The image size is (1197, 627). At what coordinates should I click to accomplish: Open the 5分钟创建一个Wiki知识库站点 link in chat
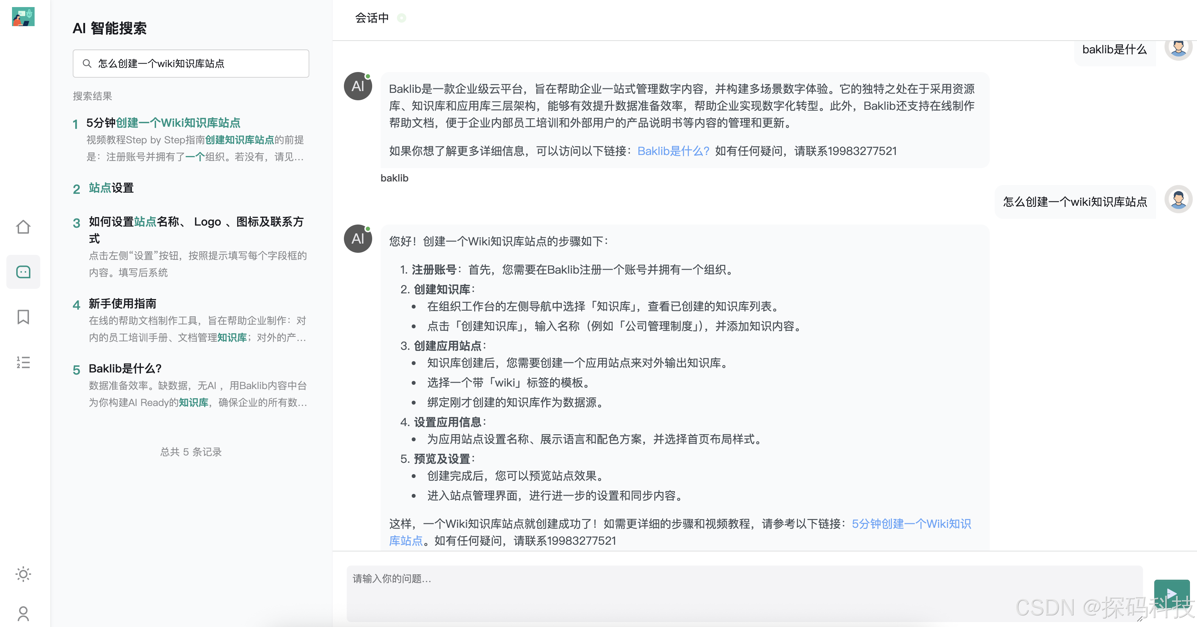pyautogui.click(x=911, y=524)
